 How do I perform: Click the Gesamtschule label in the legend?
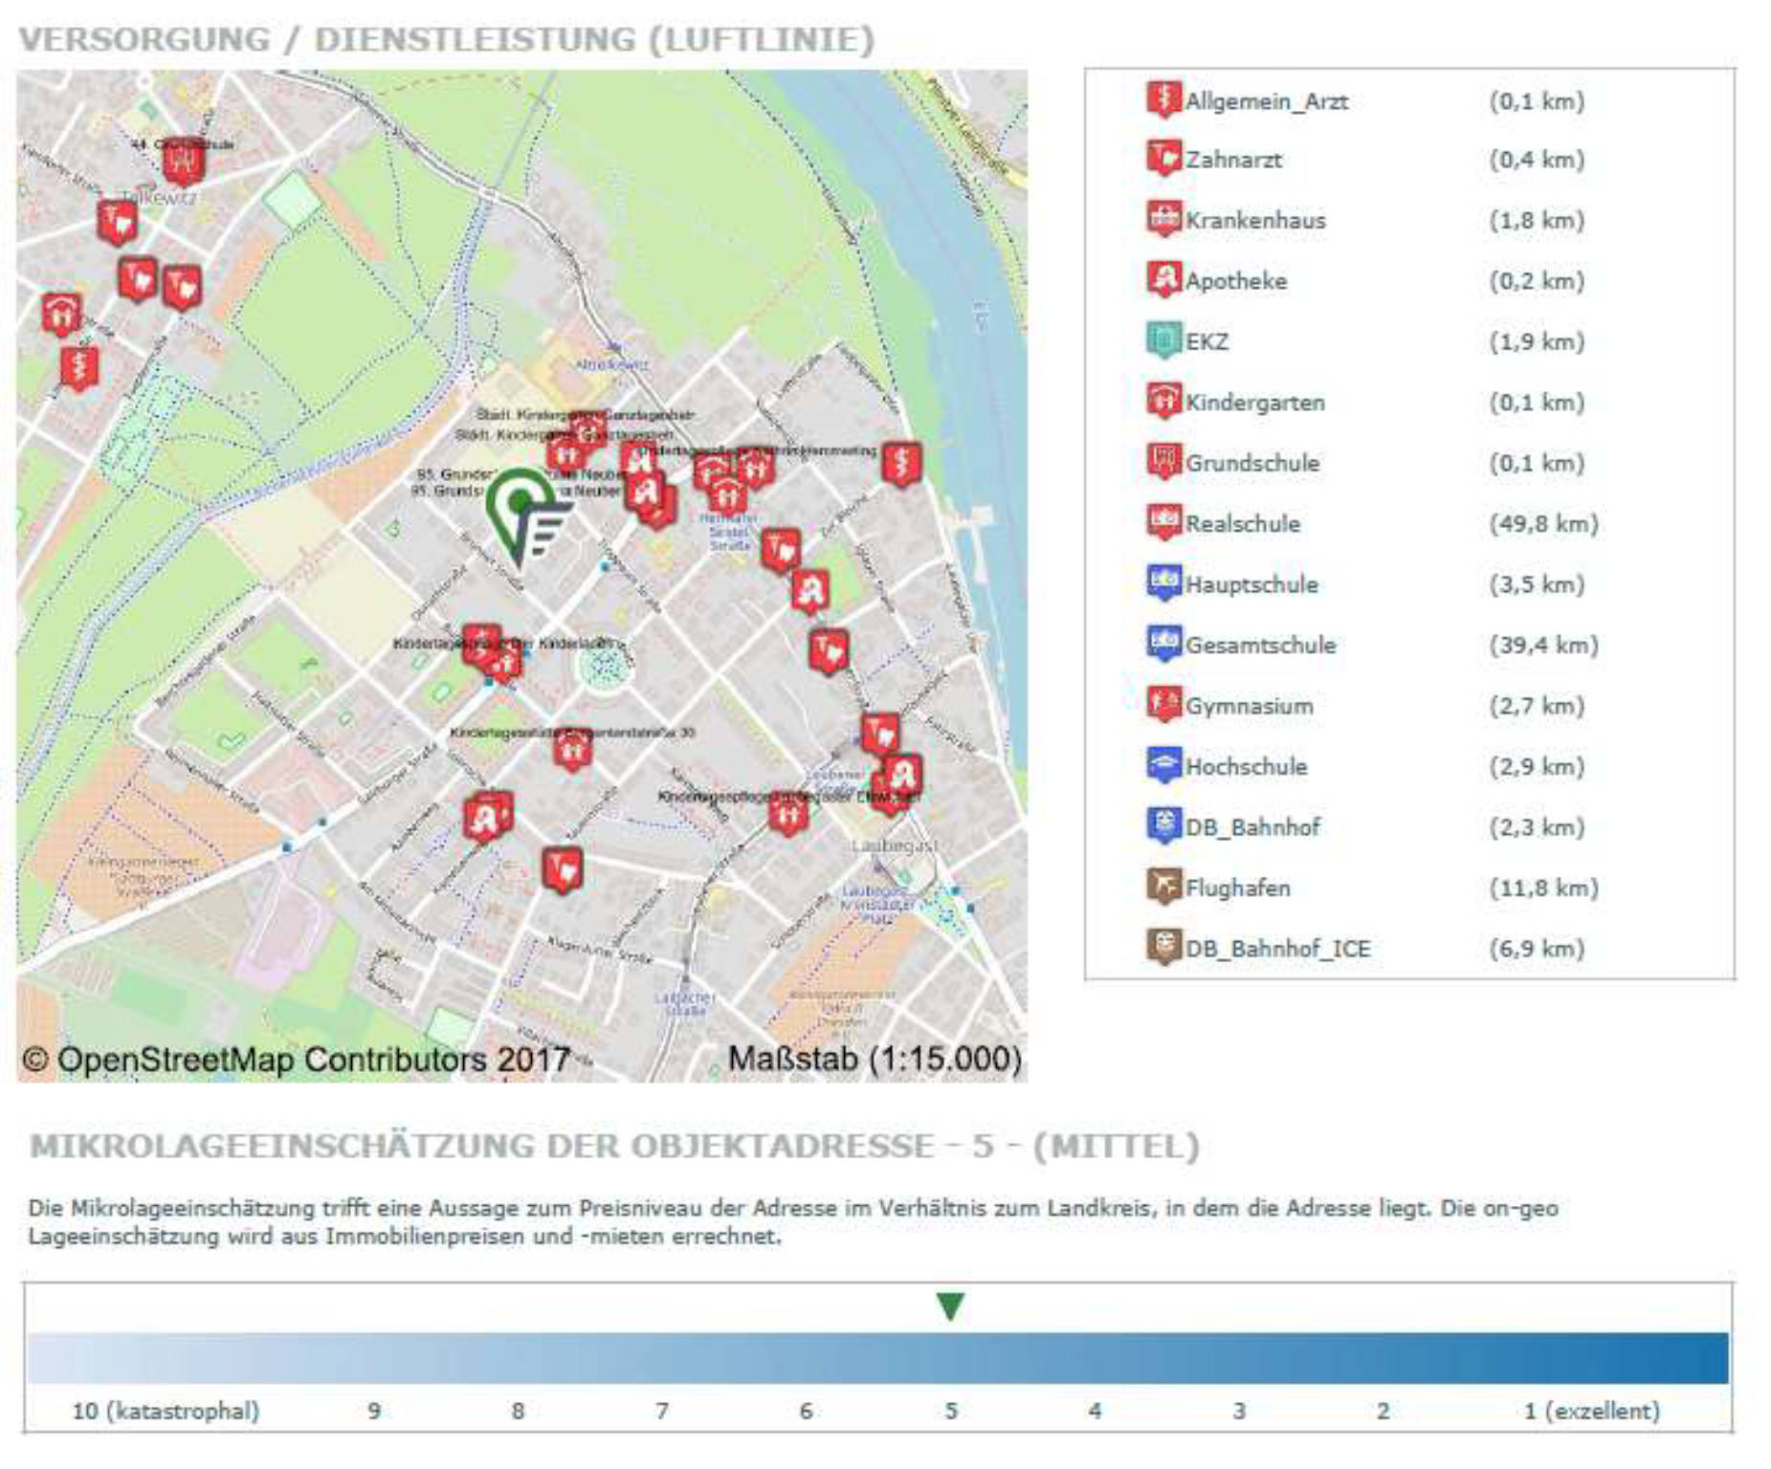[x=1260, y=646]
